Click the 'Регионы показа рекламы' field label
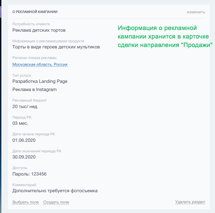This screenshot has height=213, width=215. point(34,58)
